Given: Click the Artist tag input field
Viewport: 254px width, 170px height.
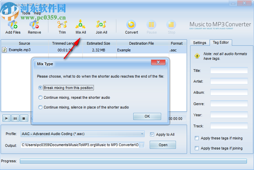Looking at the screenshot, I should click(229, 81).
